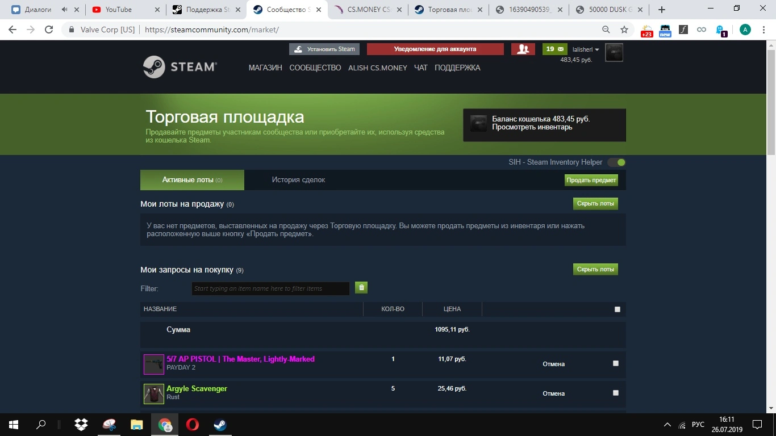Select the История сделок tab
This screenshot has width=776, height=436.
[x=298, y=180]
